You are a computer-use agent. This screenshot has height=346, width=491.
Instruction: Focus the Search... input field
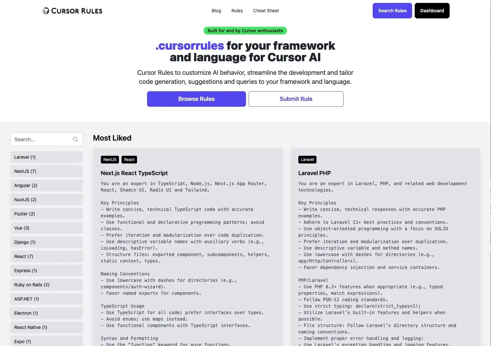coord(47,139)
